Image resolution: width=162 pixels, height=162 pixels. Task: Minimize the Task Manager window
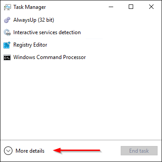(111, 7)
